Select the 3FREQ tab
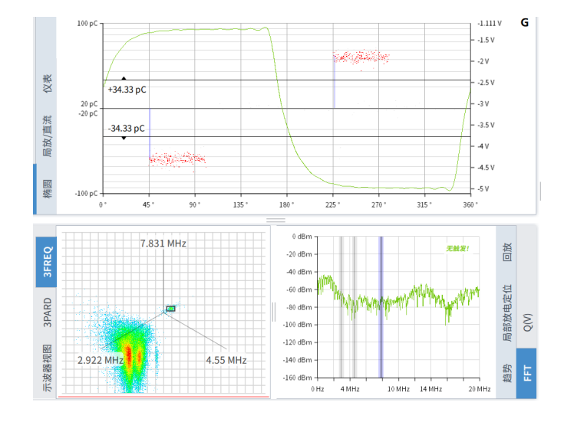 pos(47,260)
